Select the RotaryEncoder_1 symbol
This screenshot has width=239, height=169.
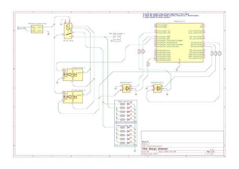tap(126, 88)
